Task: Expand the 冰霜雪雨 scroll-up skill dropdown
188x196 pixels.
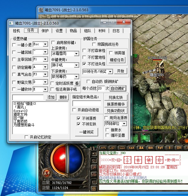Action: pos(76,54)
